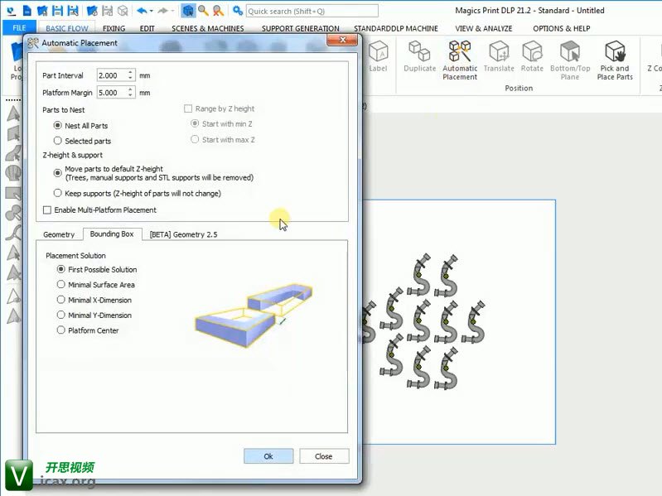Select Minimal Surface Area placement solution
This screenshot has height=496, width=662.
click(x=60, y=285)
